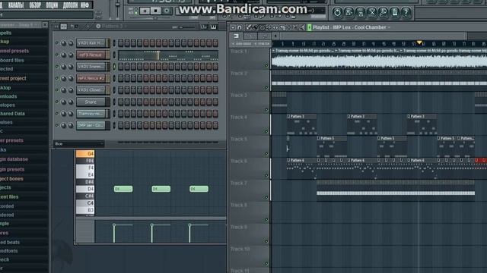The image size is (487, 273).
Task: Toggle mute LED for VADI Closed channel
Action: point(57,90)
